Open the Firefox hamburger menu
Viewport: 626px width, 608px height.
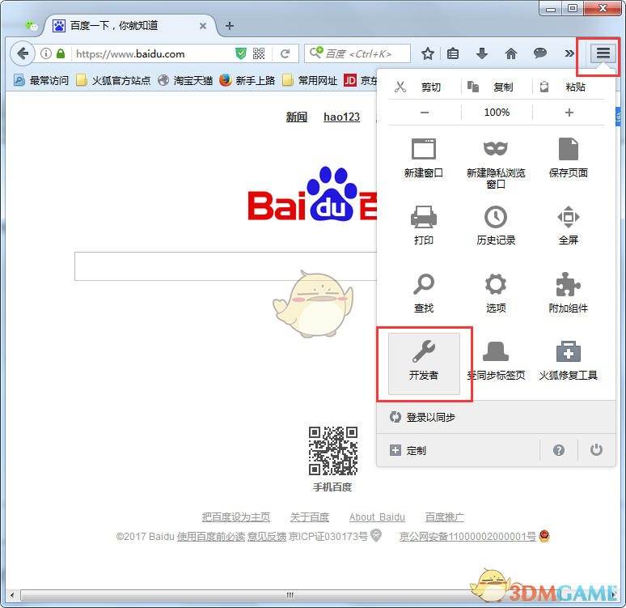[603, 53]
